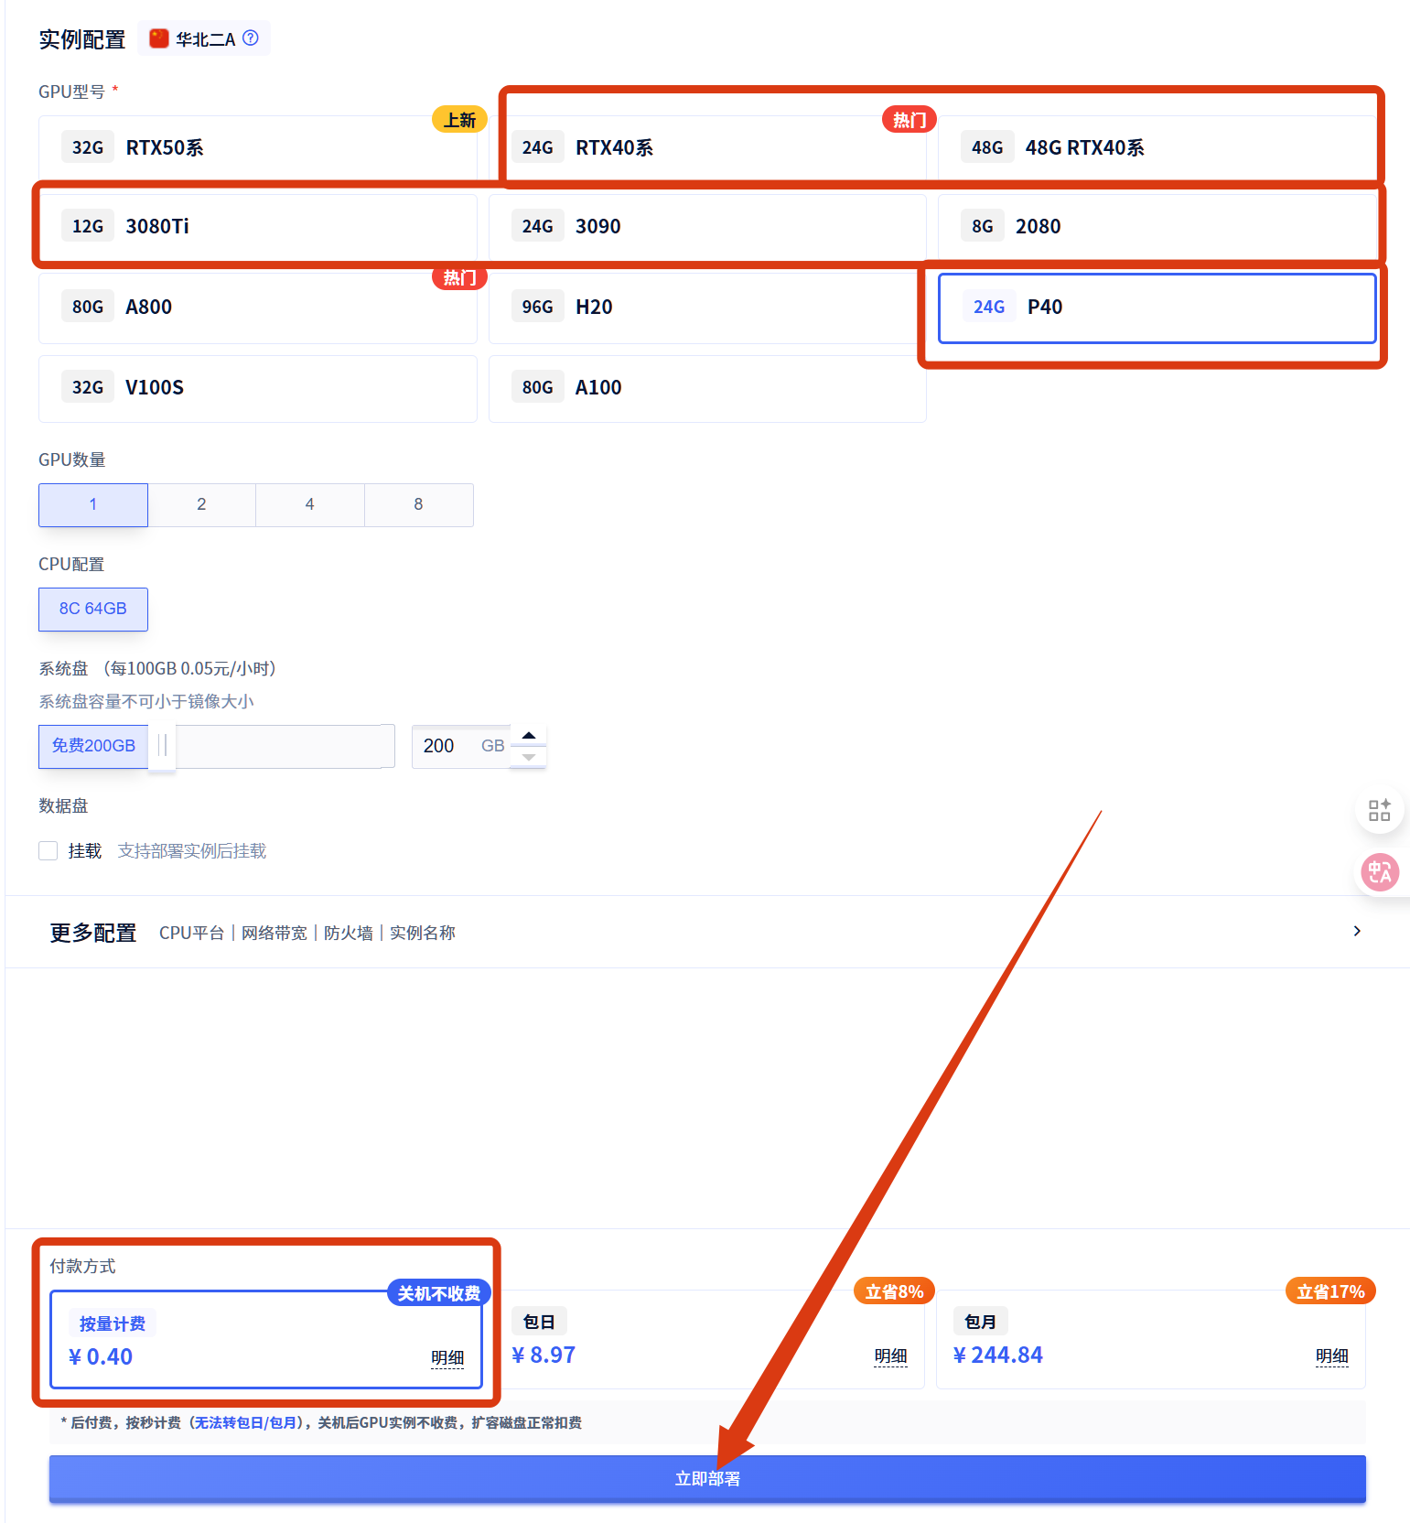Viewport: 1410px width, 1523px height.
Task: Set GPU count to 2
Action: coord(201,504)
